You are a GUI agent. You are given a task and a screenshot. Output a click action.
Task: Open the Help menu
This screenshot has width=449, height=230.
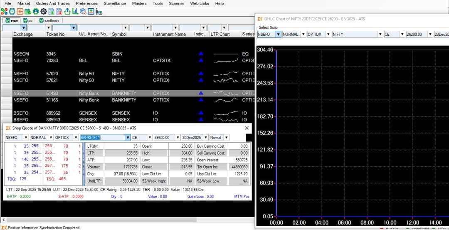pos(220,3)
